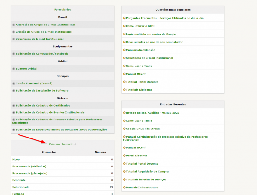Open Tutoriais Diplomas article
This screenshot has width=257, height=195.
pyautogui.click(x=139, y=90)
